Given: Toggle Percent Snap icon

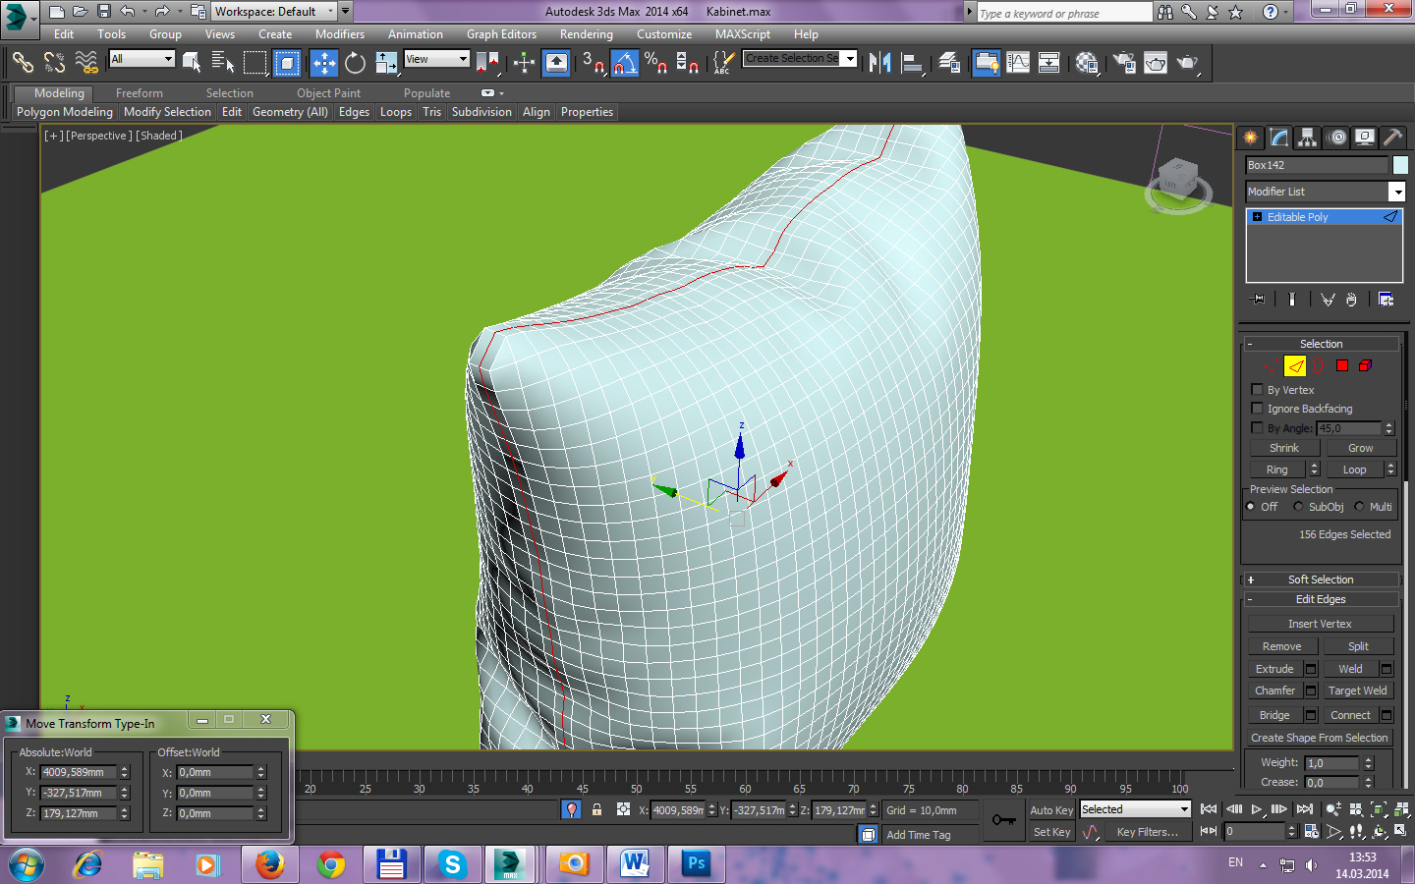Looking at the screenshot, I should (655, 63).
